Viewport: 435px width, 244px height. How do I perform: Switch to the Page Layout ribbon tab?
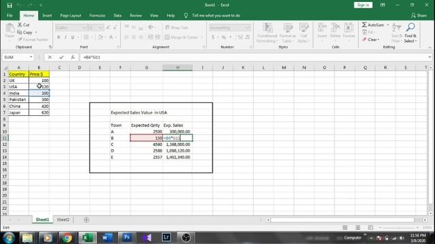pos(71,16)
